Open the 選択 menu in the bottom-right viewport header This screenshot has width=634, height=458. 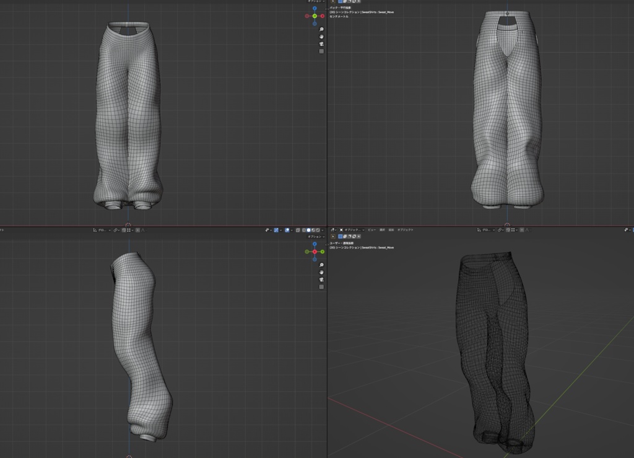[382, 230]
